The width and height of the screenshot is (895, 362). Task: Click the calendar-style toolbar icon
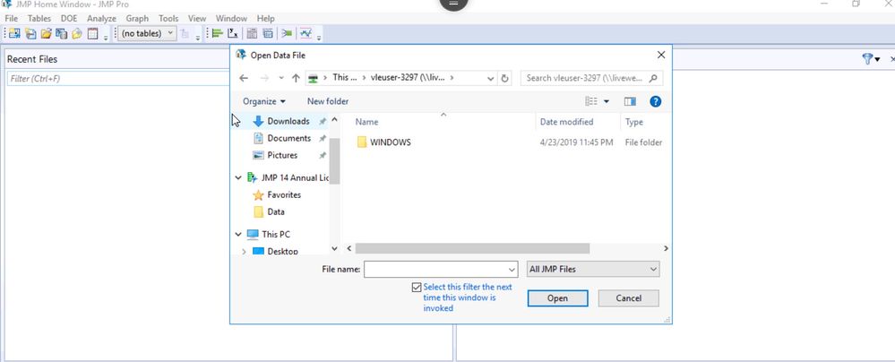point(92,34)
